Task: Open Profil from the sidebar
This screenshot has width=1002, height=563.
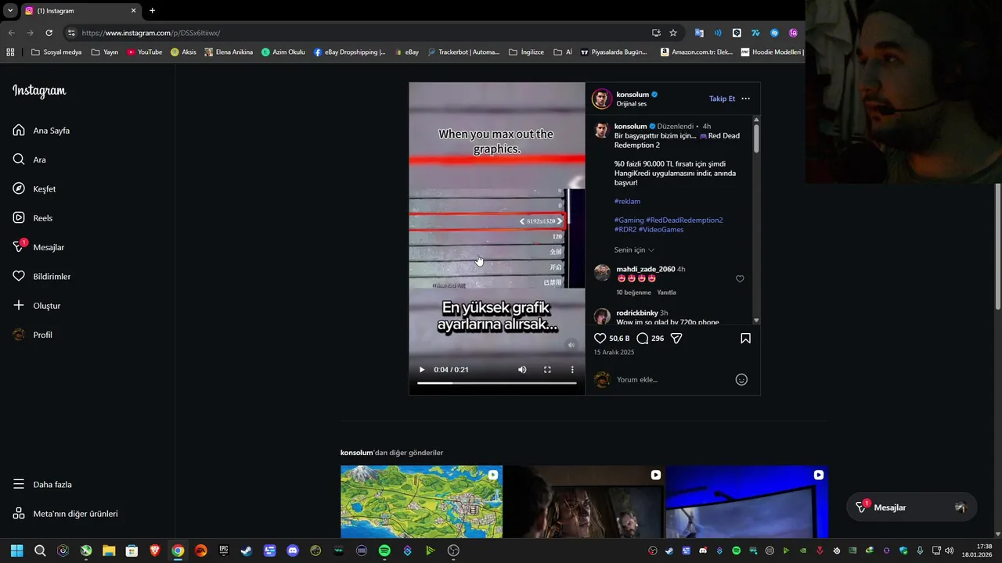Action: (33, 335)
